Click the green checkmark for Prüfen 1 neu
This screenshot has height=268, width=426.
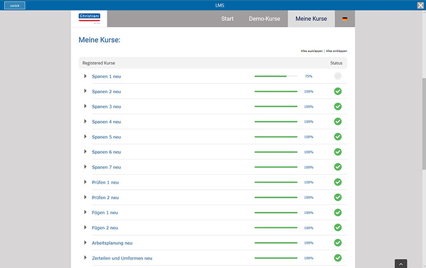tap(338, 182)
